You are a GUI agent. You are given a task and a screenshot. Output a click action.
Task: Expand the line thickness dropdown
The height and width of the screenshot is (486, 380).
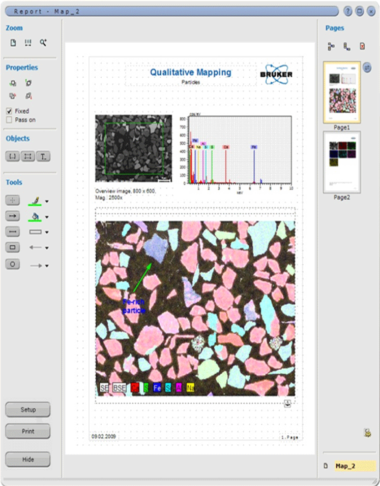[x=47, y=233]
